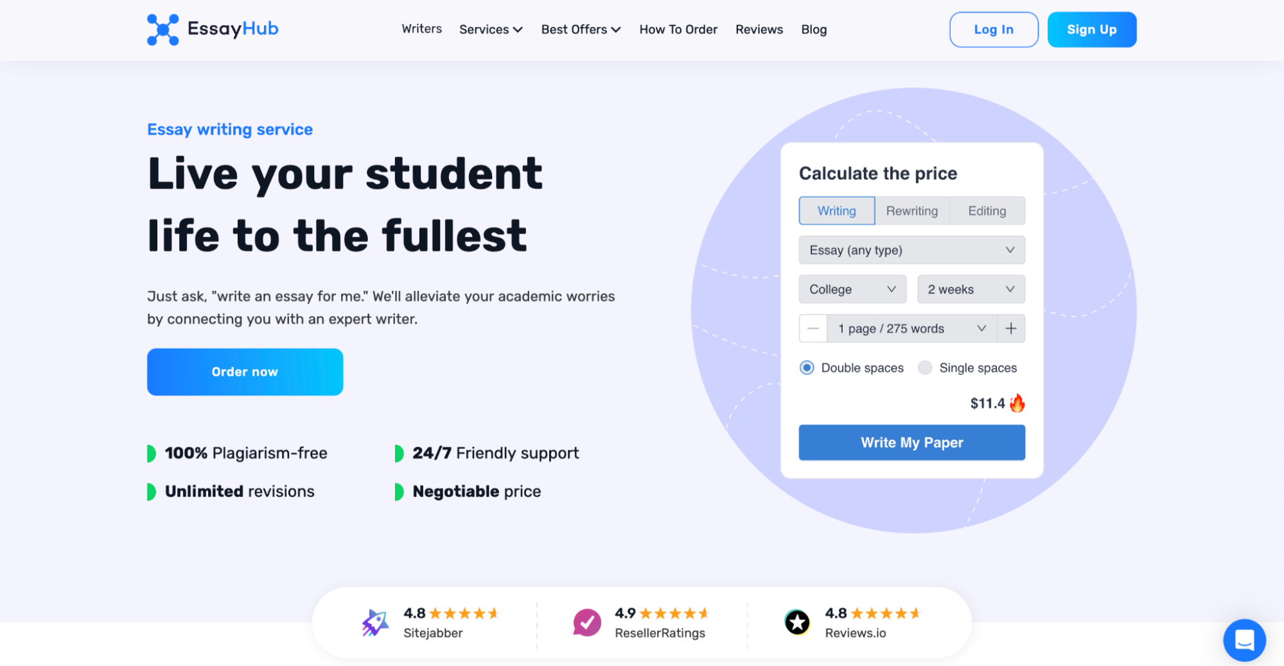Open the chat support bubble
This screenshot has width=1284, height=666.
1244,640
